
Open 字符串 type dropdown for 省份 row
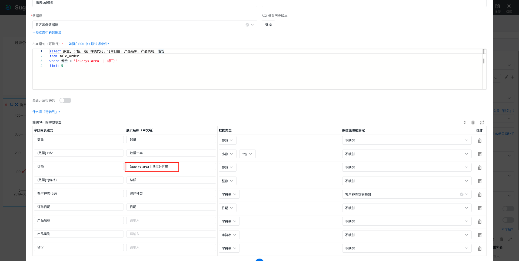click(x=229, y=248)
